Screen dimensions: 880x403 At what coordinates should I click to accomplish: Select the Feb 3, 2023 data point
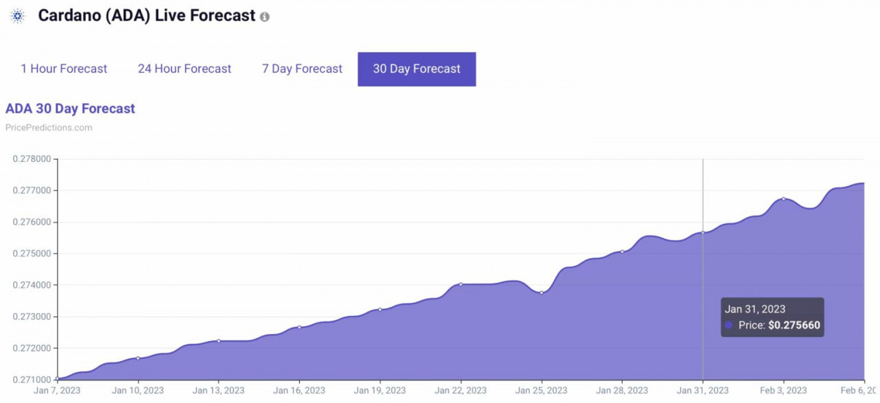pyautogui.click(x=783, y=198)
